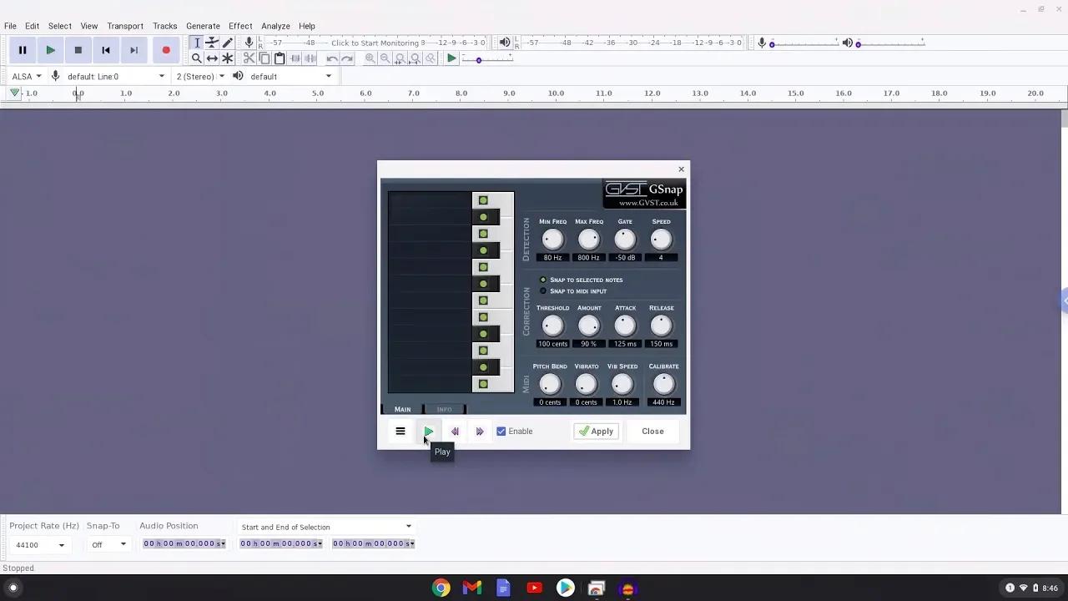
Task: Select the Multi-tool in the toolbar
Action: tap(227, 58)
